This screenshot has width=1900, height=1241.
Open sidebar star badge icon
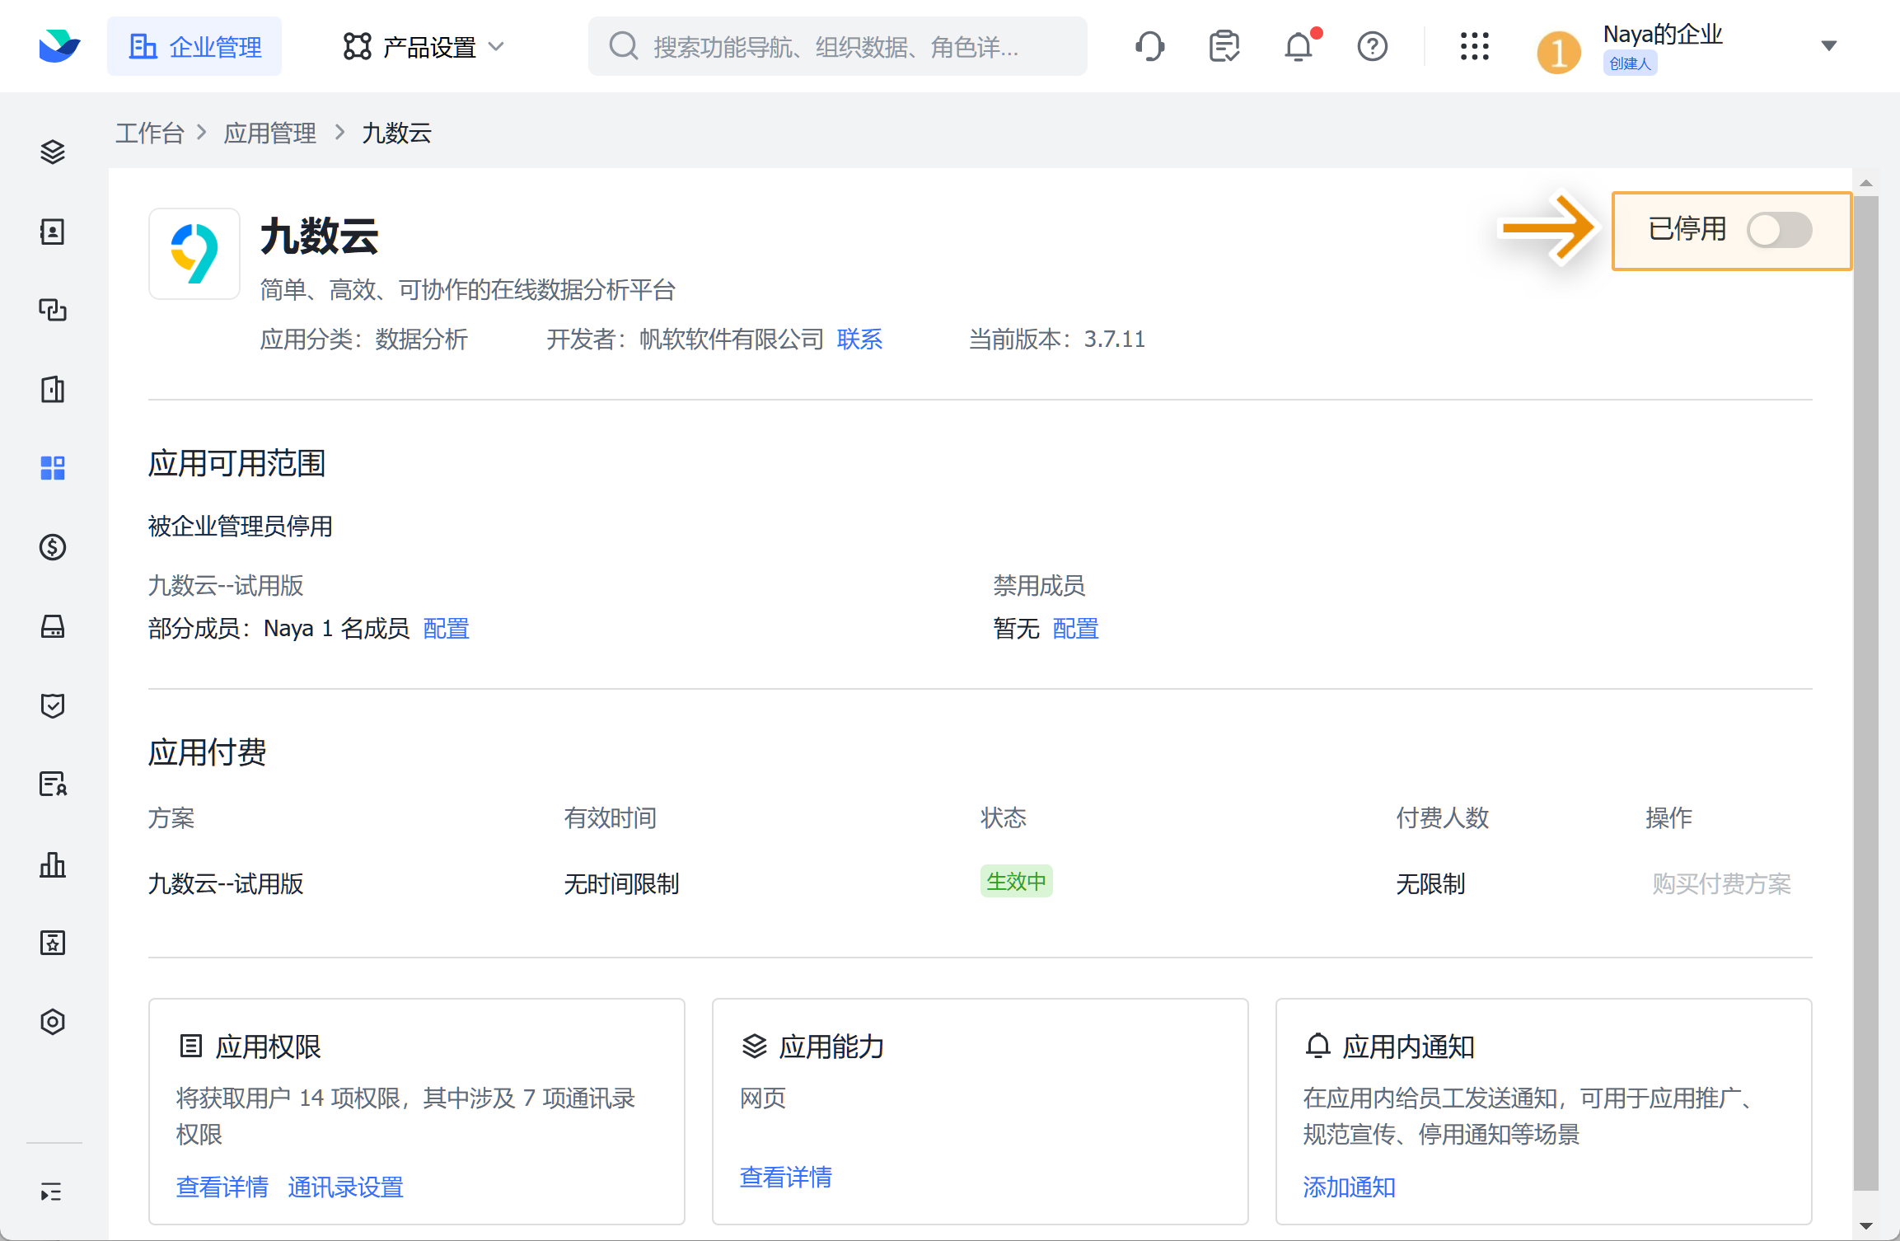(53, 943)
